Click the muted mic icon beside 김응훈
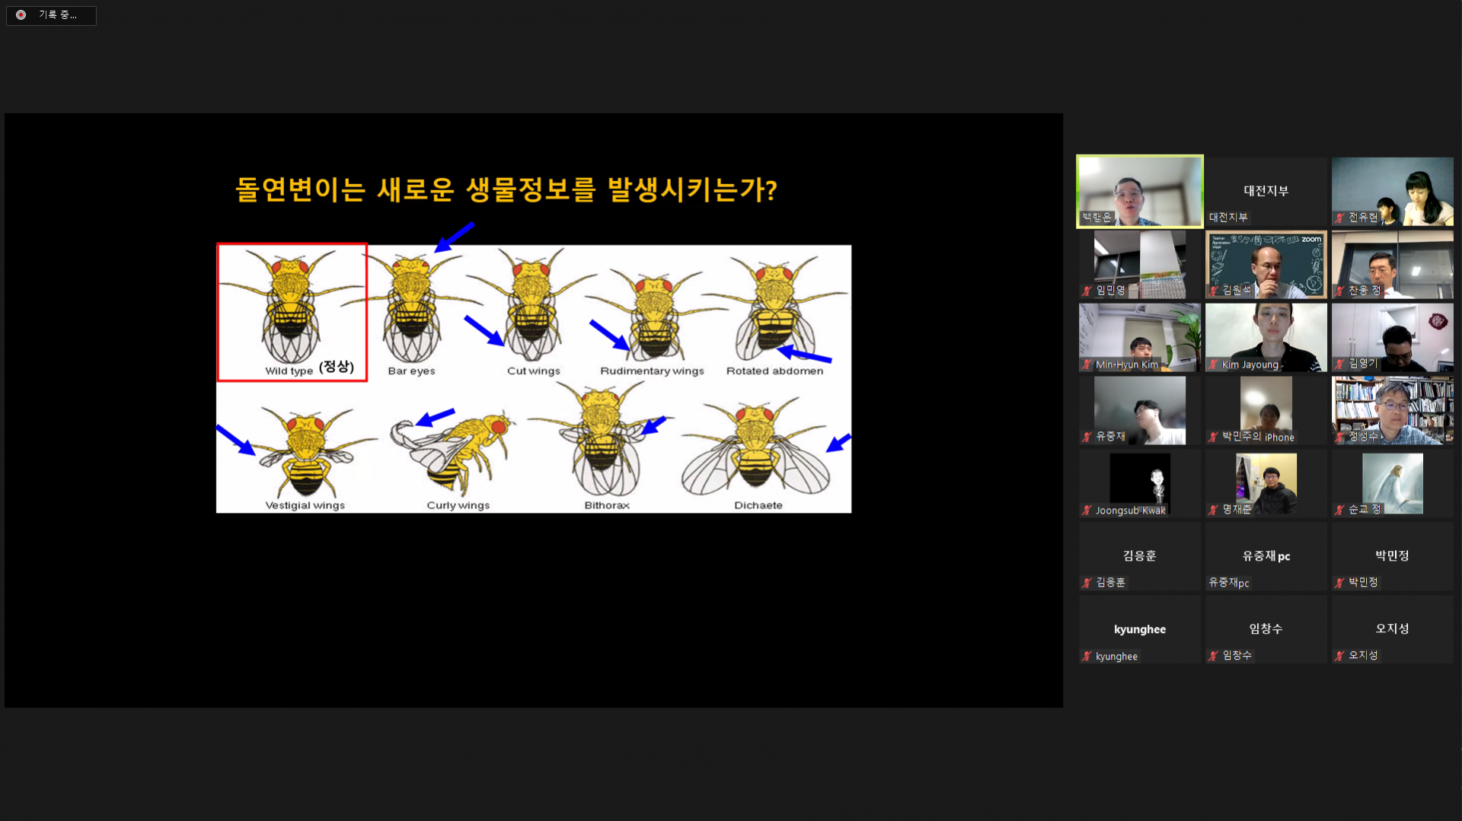Image resolution: width=1462 pixels, height=821 pixels. tap(1087, 583)
